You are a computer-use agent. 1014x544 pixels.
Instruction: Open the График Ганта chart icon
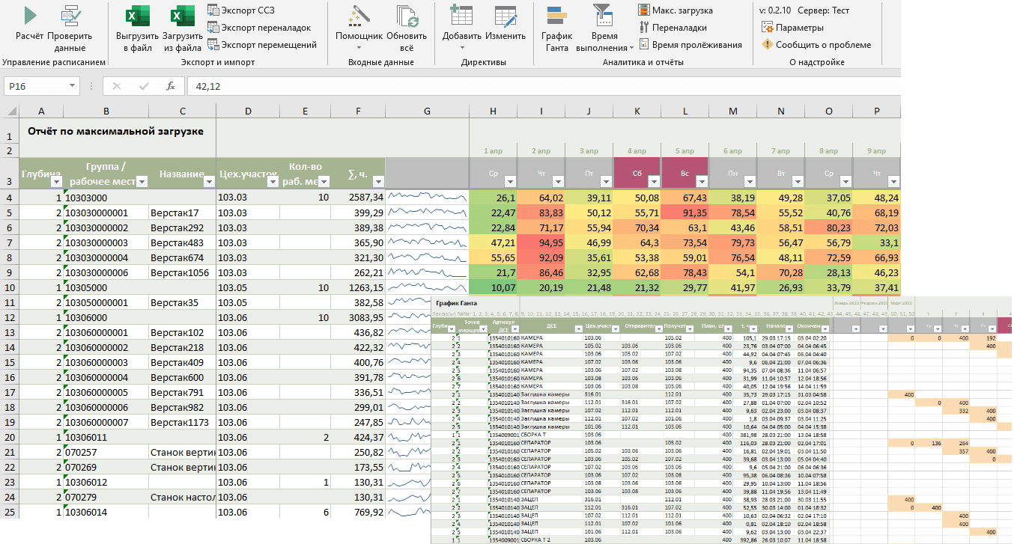tap(556, 16)
